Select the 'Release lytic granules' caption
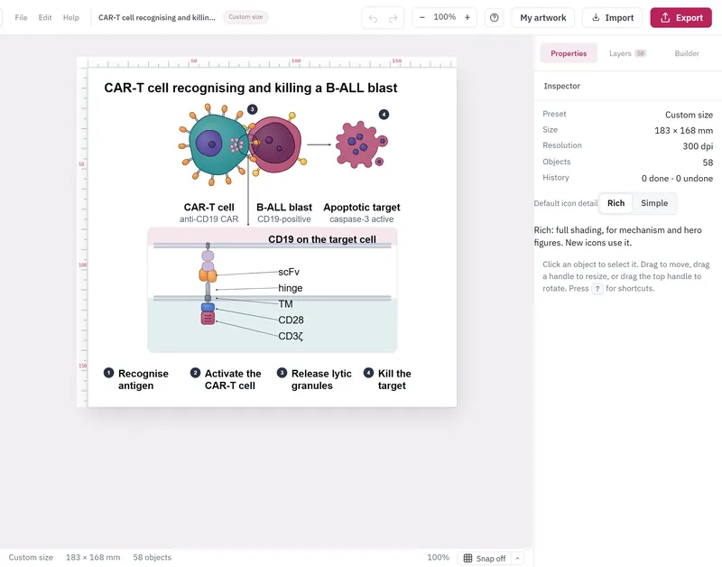 (321, 379)
